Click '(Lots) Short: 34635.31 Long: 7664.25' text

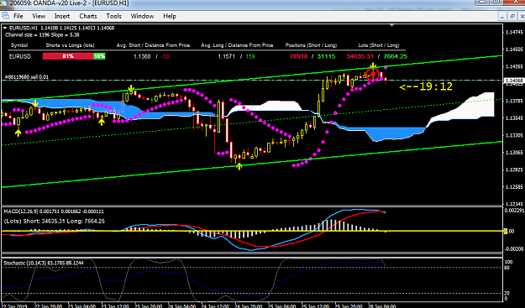pos(55,221)
